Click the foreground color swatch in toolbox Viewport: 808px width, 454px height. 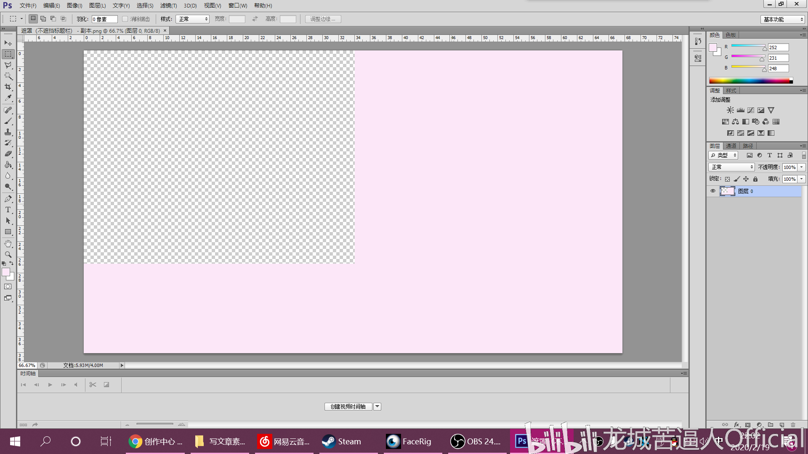tap(6, 272)
